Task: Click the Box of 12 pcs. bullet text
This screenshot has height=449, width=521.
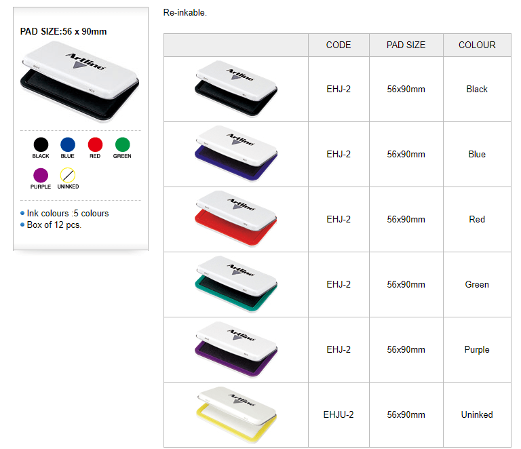Action: click(x=54, y=224)
